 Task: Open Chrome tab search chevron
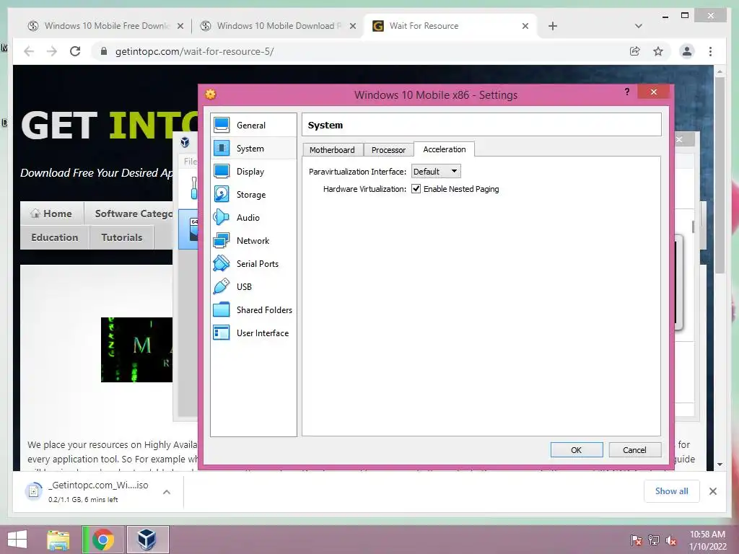click(639, 26)
